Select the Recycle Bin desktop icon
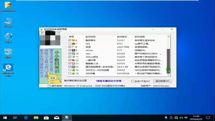The image size is (215, 121). point(8,53)
